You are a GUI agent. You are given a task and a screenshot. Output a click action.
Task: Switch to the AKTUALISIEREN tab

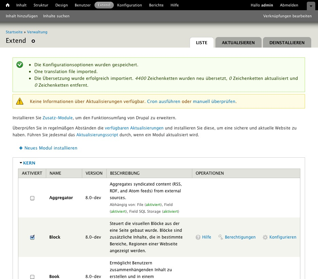[238, 42]
